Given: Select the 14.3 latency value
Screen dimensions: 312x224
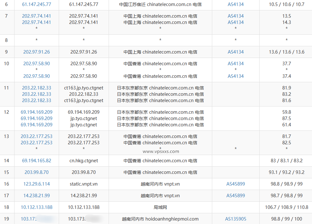Looking at the screenshot, I should (286, 22).
